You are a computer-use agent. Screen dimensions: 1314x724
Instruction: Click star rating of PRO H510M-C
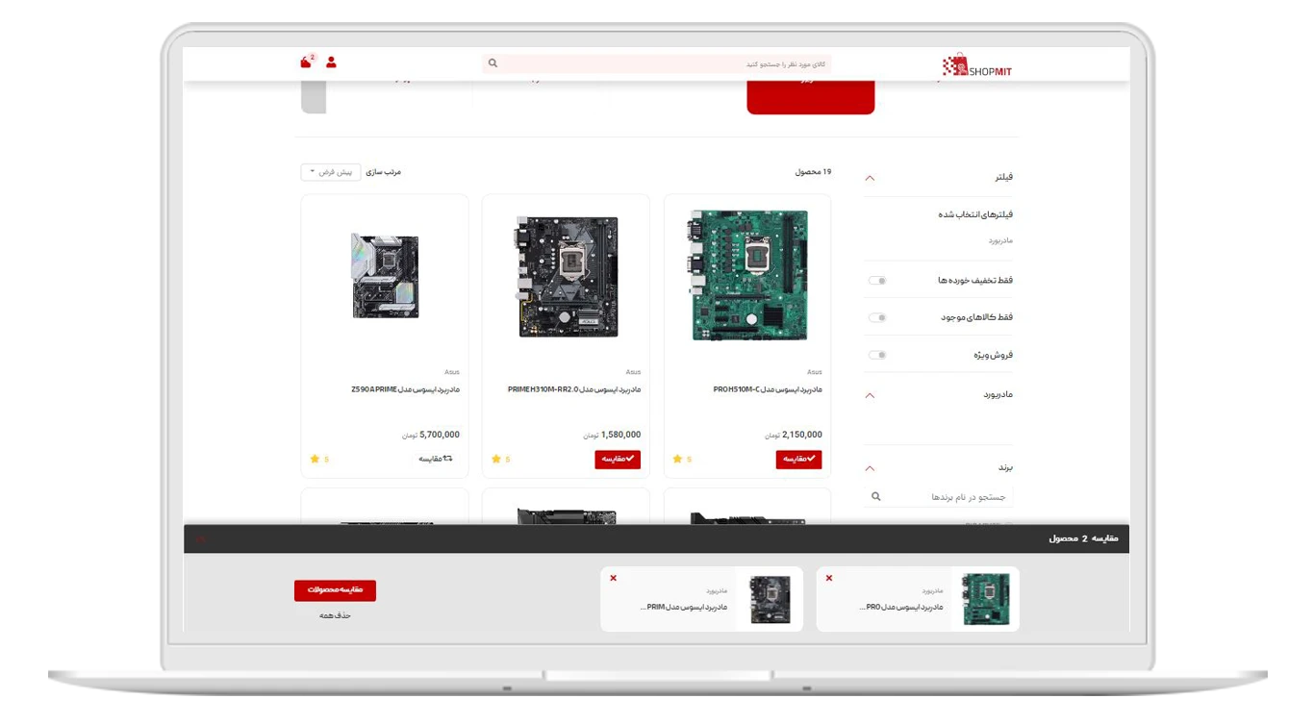(x=682, y=460)
